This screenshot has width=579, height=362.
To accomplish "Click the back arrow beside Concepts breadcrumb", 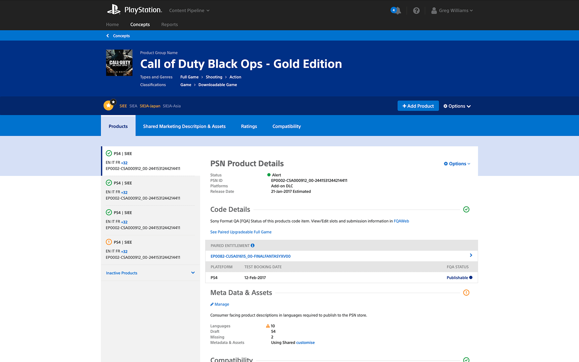I will point(108,36).
